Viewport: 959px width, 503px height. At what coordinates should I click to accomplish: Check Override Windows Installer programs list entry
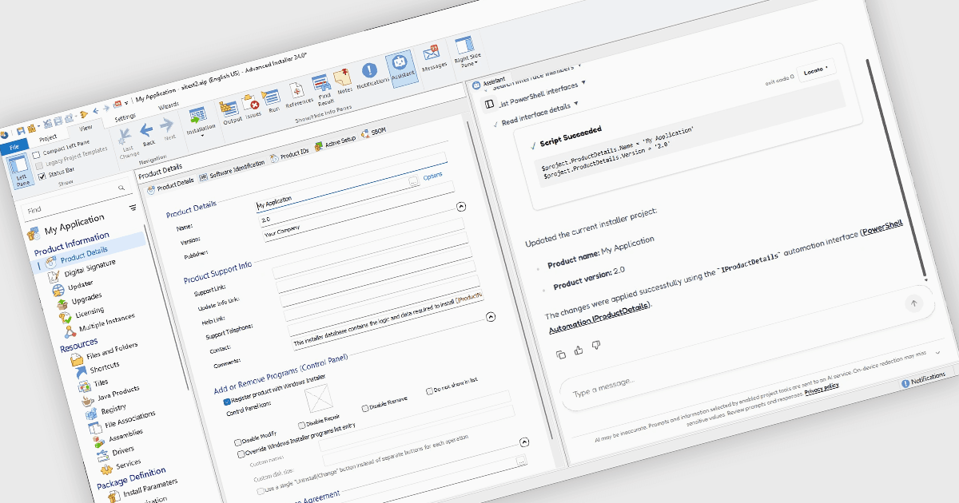click(241, 453)
